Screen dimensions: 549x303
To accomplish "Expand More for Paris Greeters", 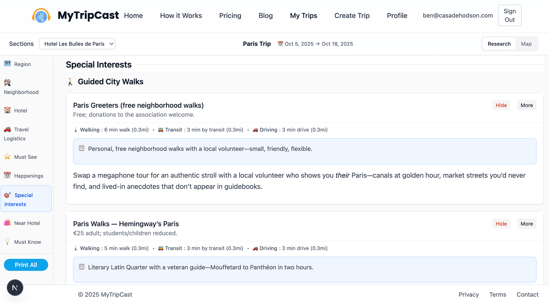I will click(526, 105).
